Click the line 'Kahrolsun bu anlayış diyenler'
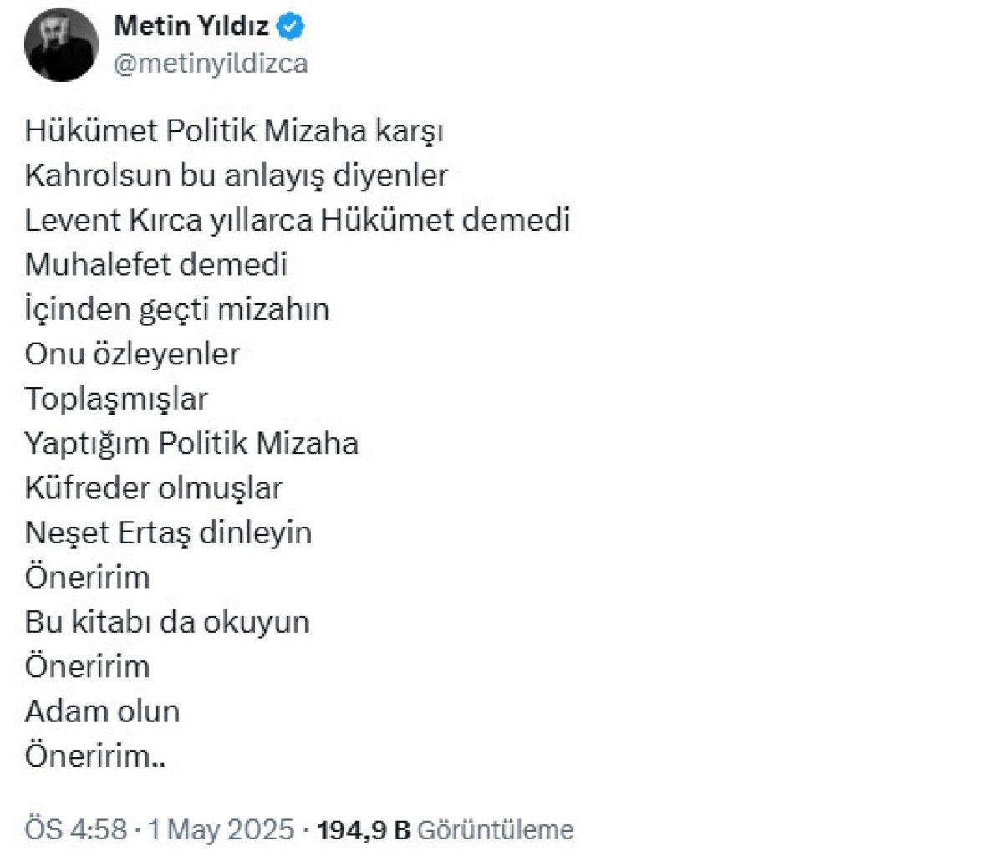 tap(237, 176)
